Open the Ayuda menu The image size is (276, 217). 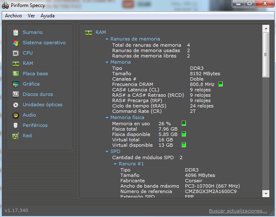click(48, 16)
